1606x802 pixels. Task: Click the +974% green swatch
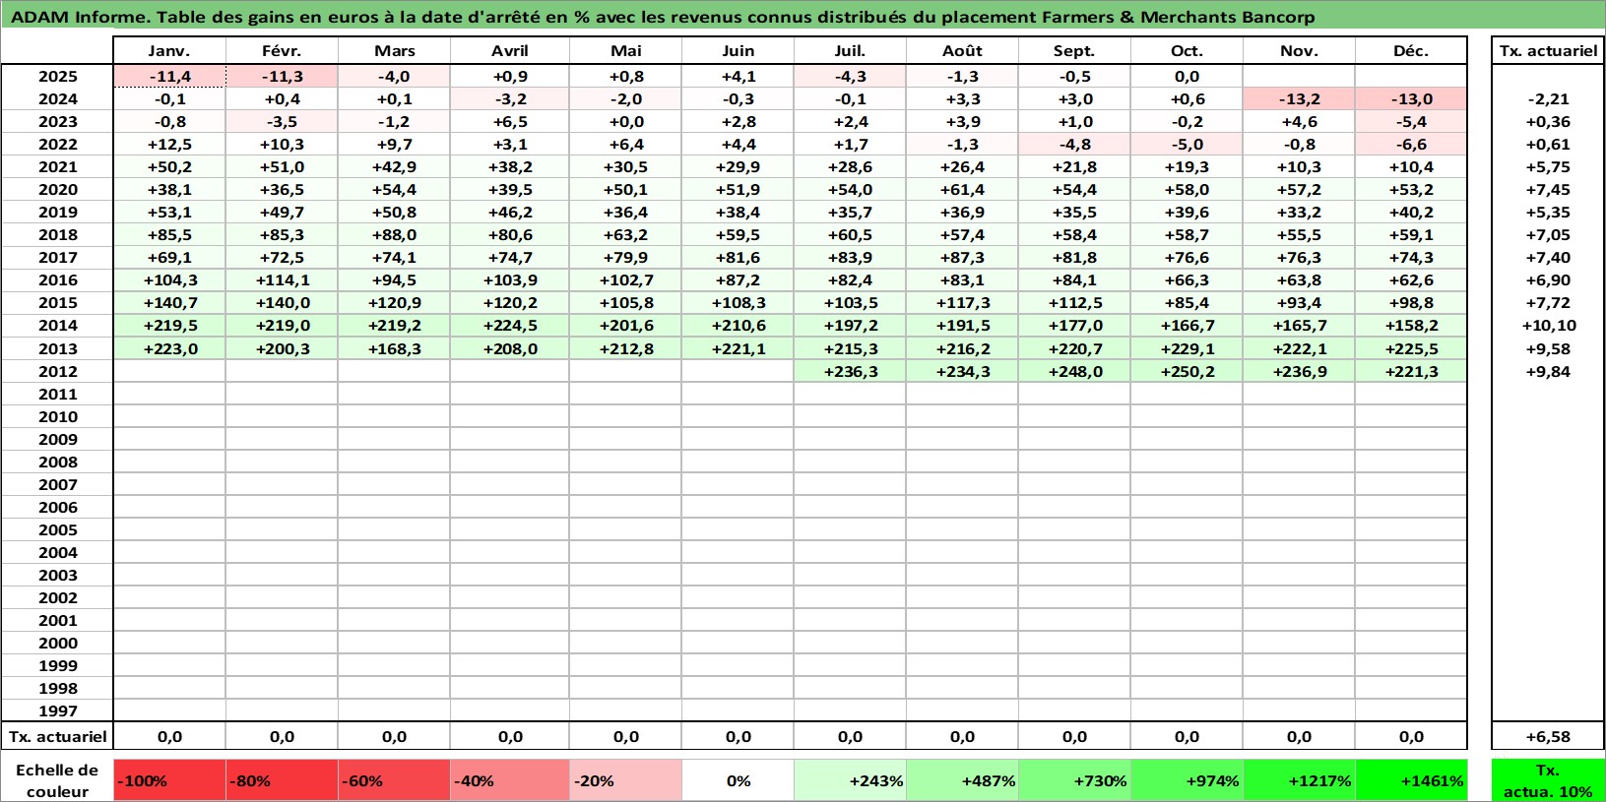pos(1187,779)
